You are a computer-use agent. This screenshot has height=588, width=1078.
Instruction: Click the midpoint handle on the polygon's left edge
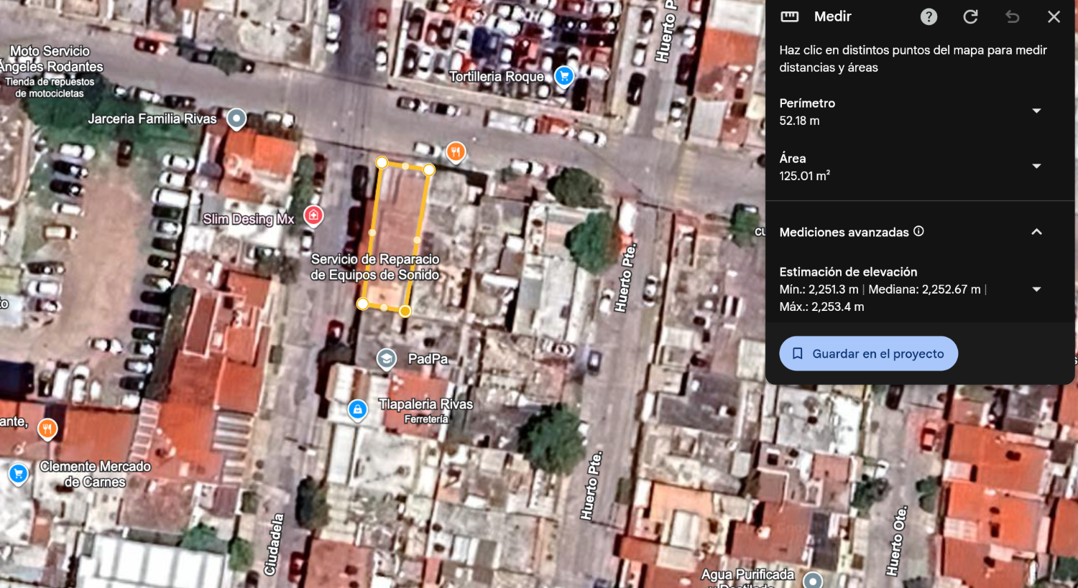[x=372, y=233]
